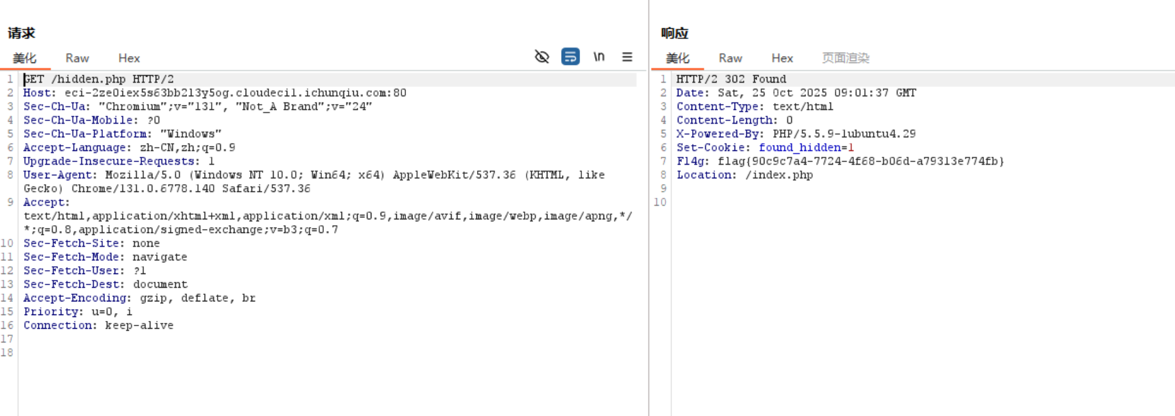Open the response Hex tab
The width and height of the screenshot is (1175, 416).
point(782,58)
